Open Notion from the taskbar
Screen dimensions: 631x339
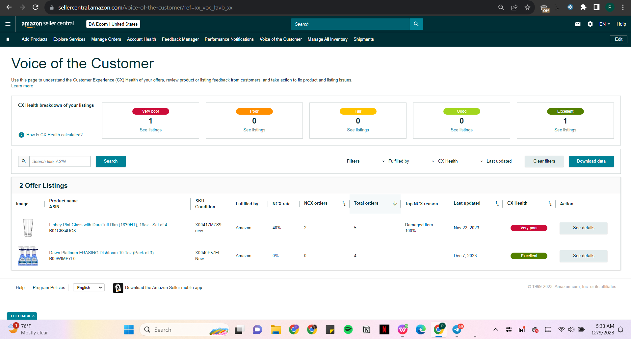[366, 329]
